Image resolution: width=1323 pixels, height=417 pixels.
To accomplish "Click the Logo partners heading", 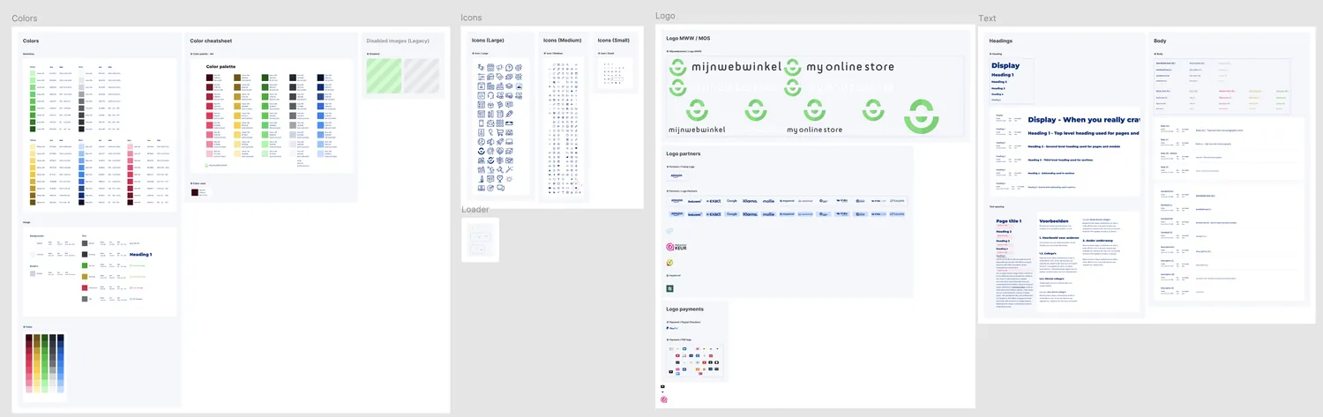I will coord(683,153).
